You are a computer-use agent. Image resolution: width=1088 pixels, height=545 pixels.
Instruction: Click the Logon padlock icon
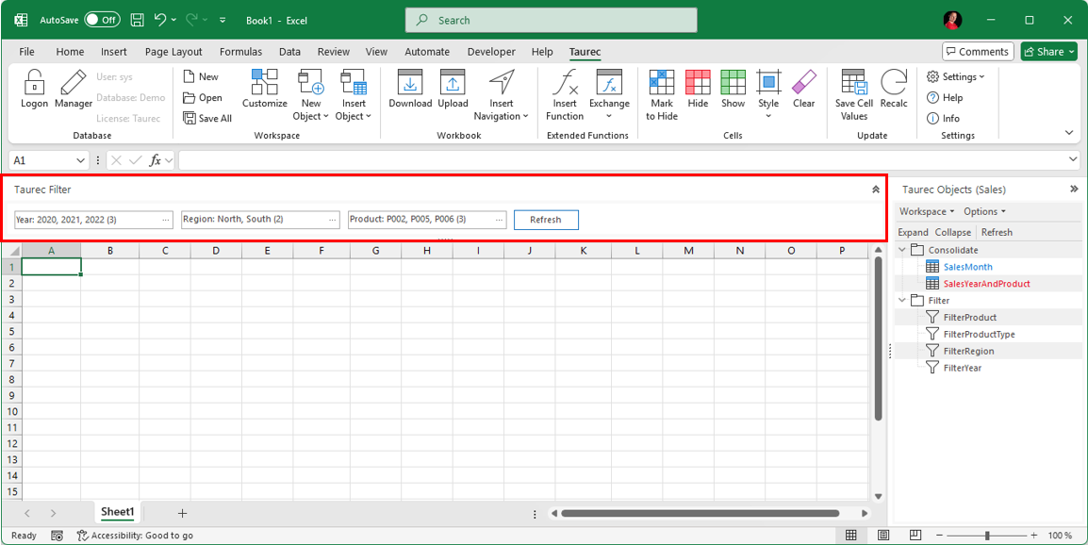[x=34, y=82]
